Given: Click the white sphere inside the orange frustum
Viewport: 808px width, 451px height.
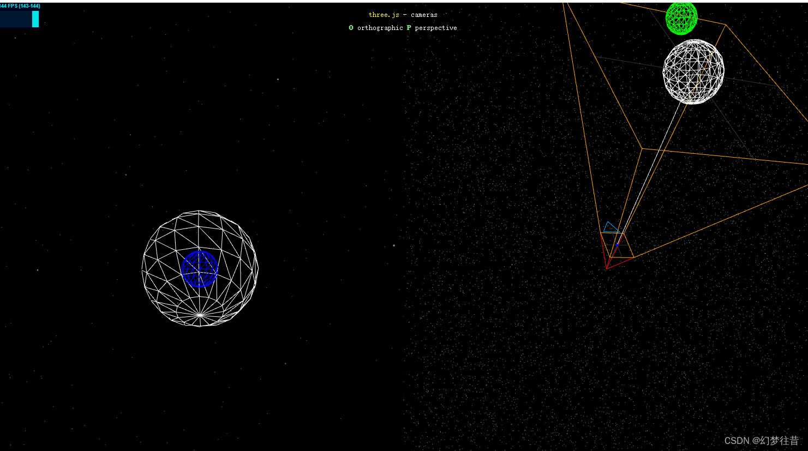Looking at the screenshot, I should [693, 71].
